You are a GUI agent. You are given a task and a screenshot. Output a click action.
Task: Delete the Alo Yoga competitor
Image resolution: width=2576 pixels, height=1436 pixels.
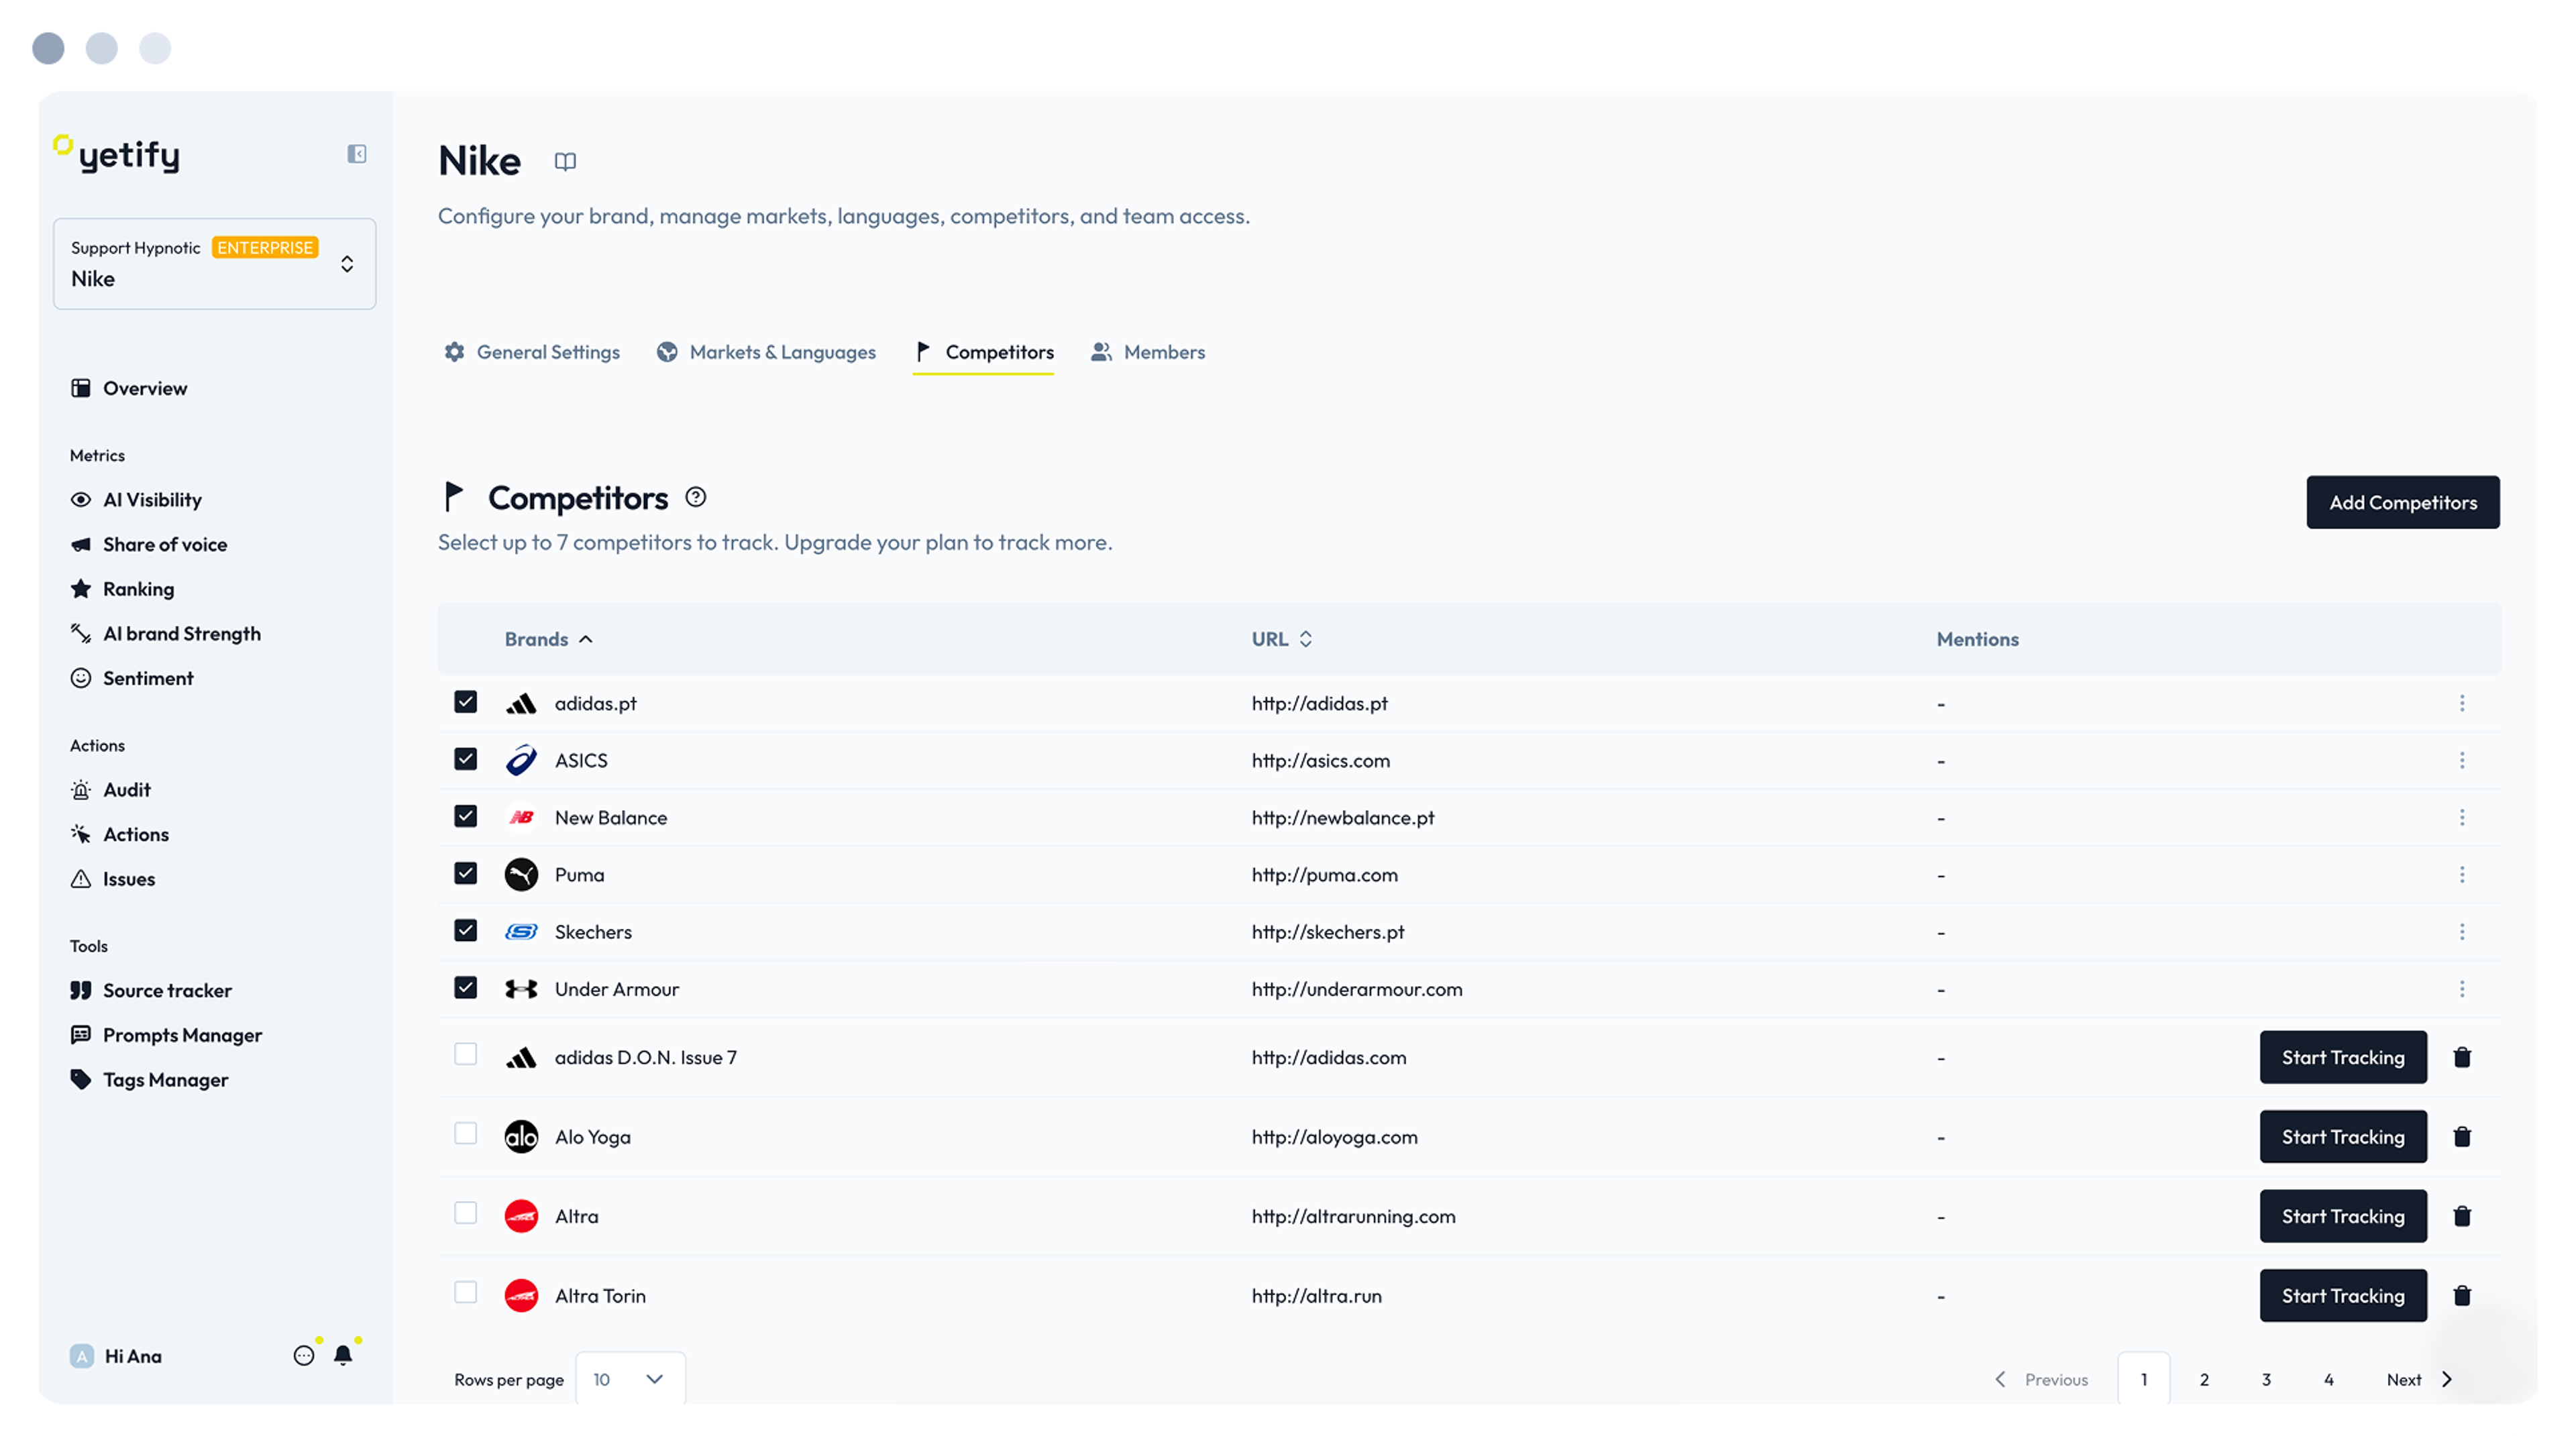point(2461,1136)
